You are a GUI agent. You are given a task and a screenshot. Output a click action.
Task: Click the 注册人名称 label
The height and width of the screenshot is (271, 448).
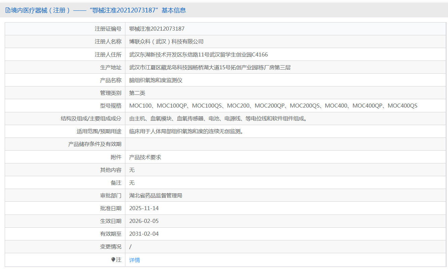click(108, 42)
